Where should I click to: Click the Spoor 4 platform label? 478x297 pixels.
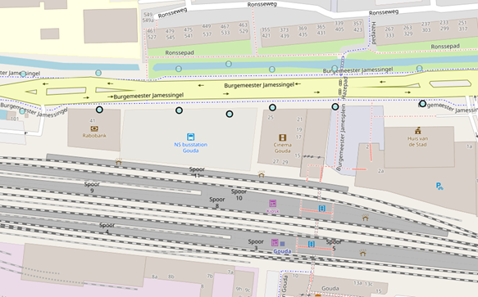[107, 228]
